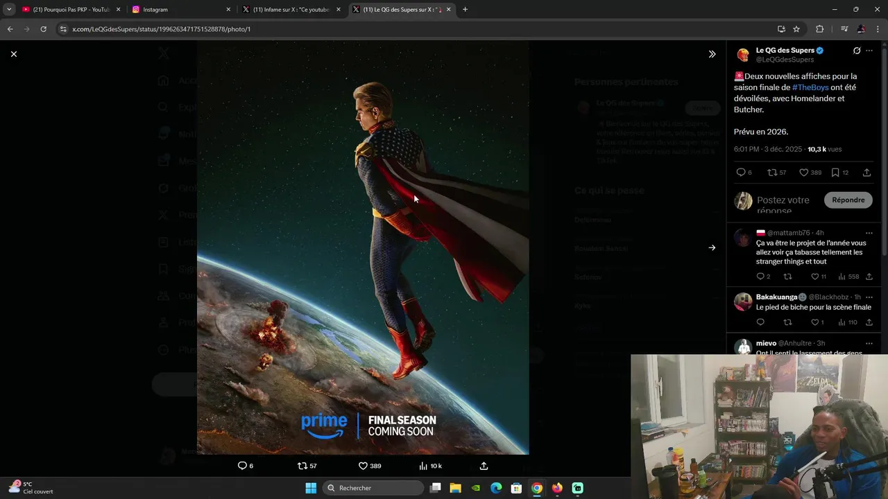Image resolution: width=888 pixels, height=499 pixels.
Task: Open Chrome profile avatar
Action: coord(861,29)
